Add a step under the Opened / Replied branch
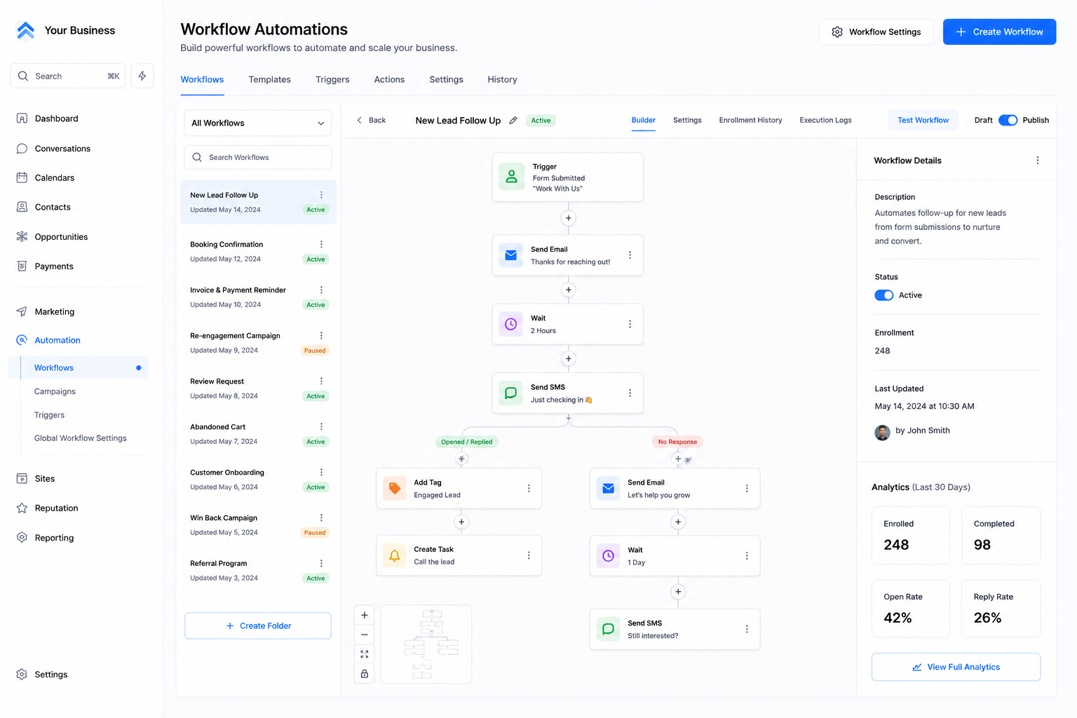 click(x=461, y=459)
